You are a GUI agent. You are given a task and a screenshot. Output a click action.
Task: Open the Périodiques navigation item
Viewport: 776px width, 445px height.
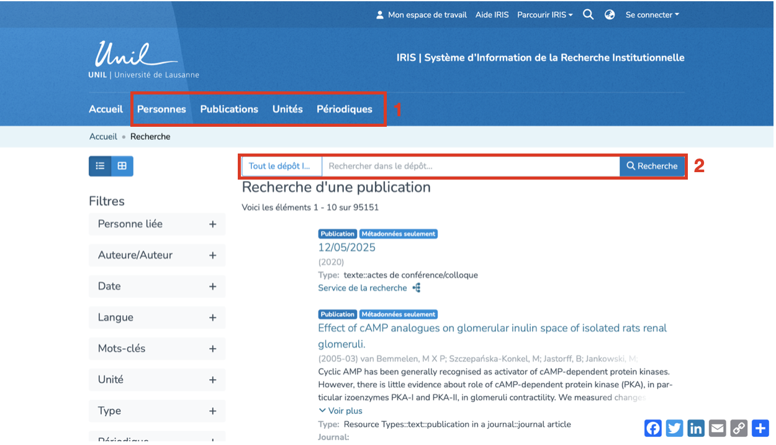345,109
